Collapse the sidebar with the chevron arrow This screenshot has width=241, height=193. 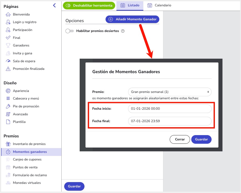coord(54,5)
